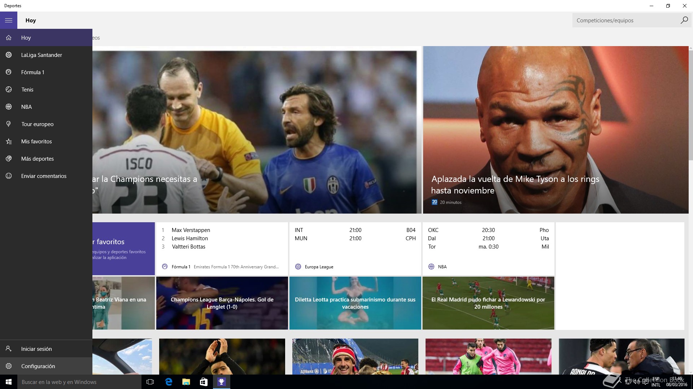Click the Hoy home icon
This screenshot has width=693, height=389.
click(9, 37)
